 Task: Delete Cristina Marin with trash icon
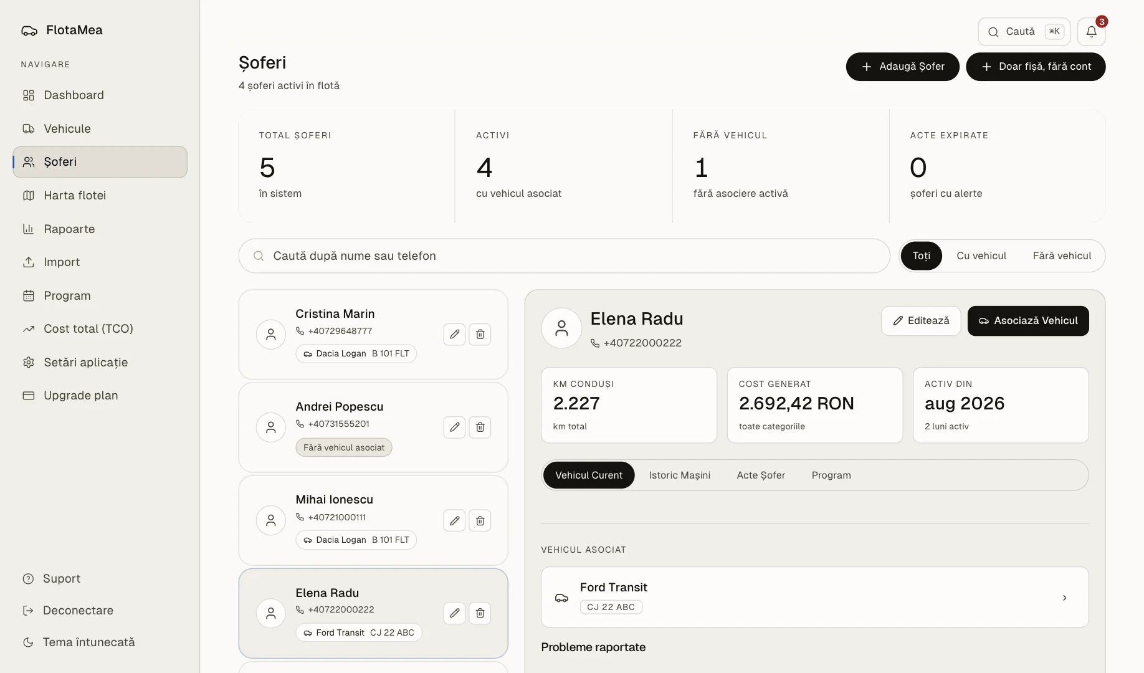click(x=480, y=335)
